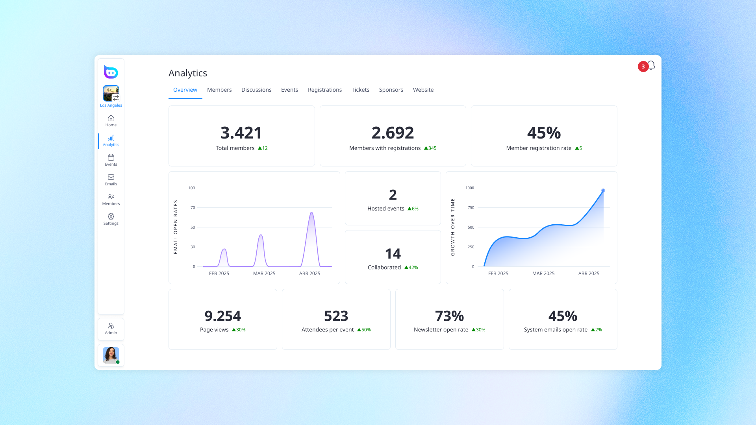Switch to the Members tab
This screenshot has width=756, height=425.
click(219, 90)
